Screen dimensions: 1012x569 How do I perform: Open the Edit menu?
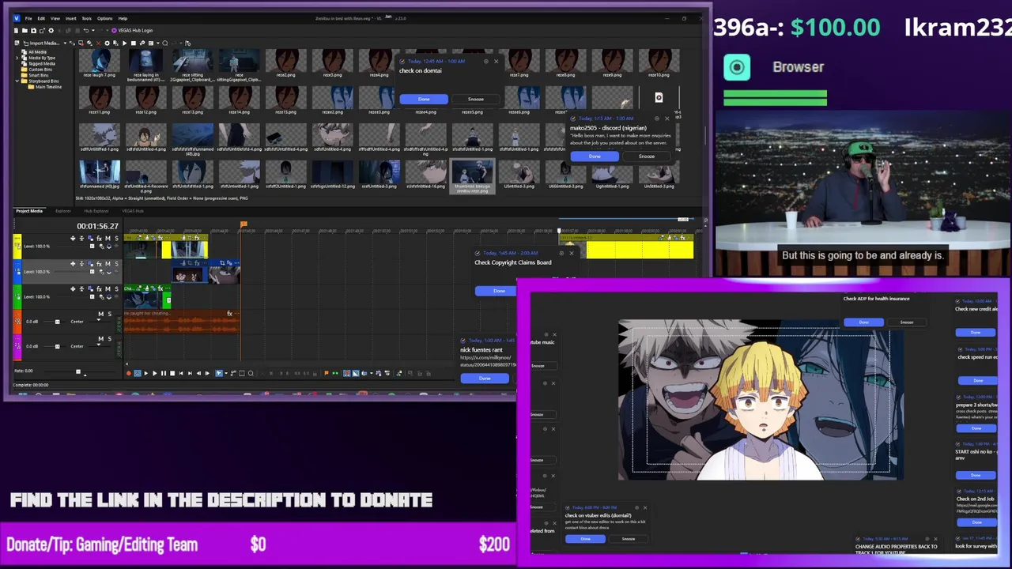(41, 18)
